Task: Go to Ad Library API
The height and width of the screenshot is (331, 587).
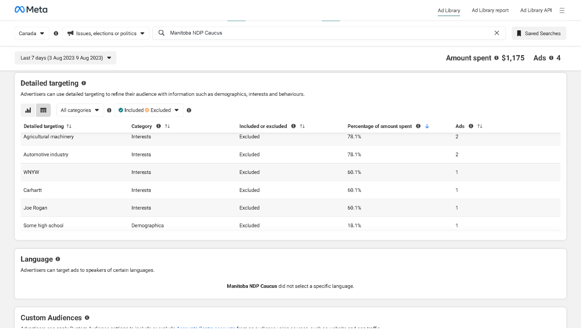Action: (x=536, y=10)
